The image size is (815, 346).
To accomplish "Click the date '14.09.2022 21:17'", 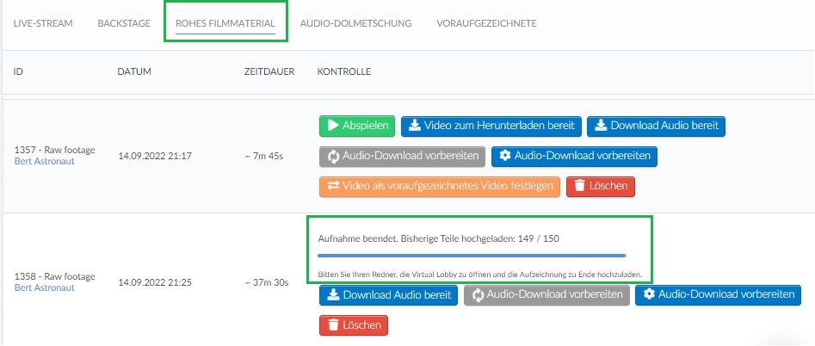I will [155, 157].
